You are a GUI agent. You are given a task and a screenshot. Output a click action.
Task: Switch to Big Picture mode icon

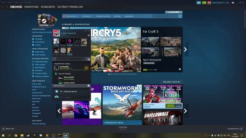233,3
